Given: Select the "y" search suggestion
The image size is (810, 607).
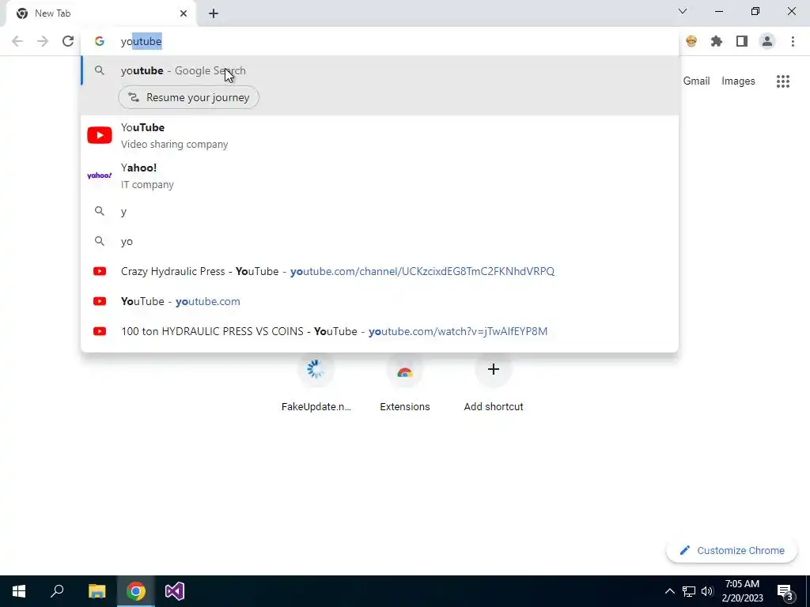Looking at the screenshot, I should tap(380, 211).
